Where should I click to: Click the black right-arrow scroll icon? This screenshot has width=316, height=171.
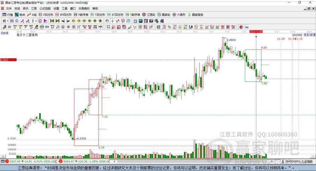pos(68,21)
